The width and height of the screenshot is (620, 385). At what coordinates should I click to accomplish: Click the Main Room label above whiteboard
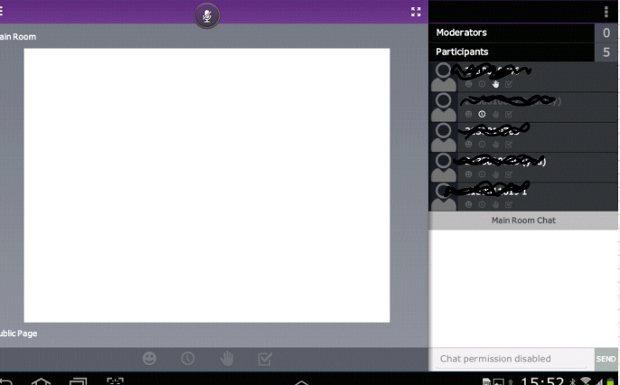click(18, 37)
